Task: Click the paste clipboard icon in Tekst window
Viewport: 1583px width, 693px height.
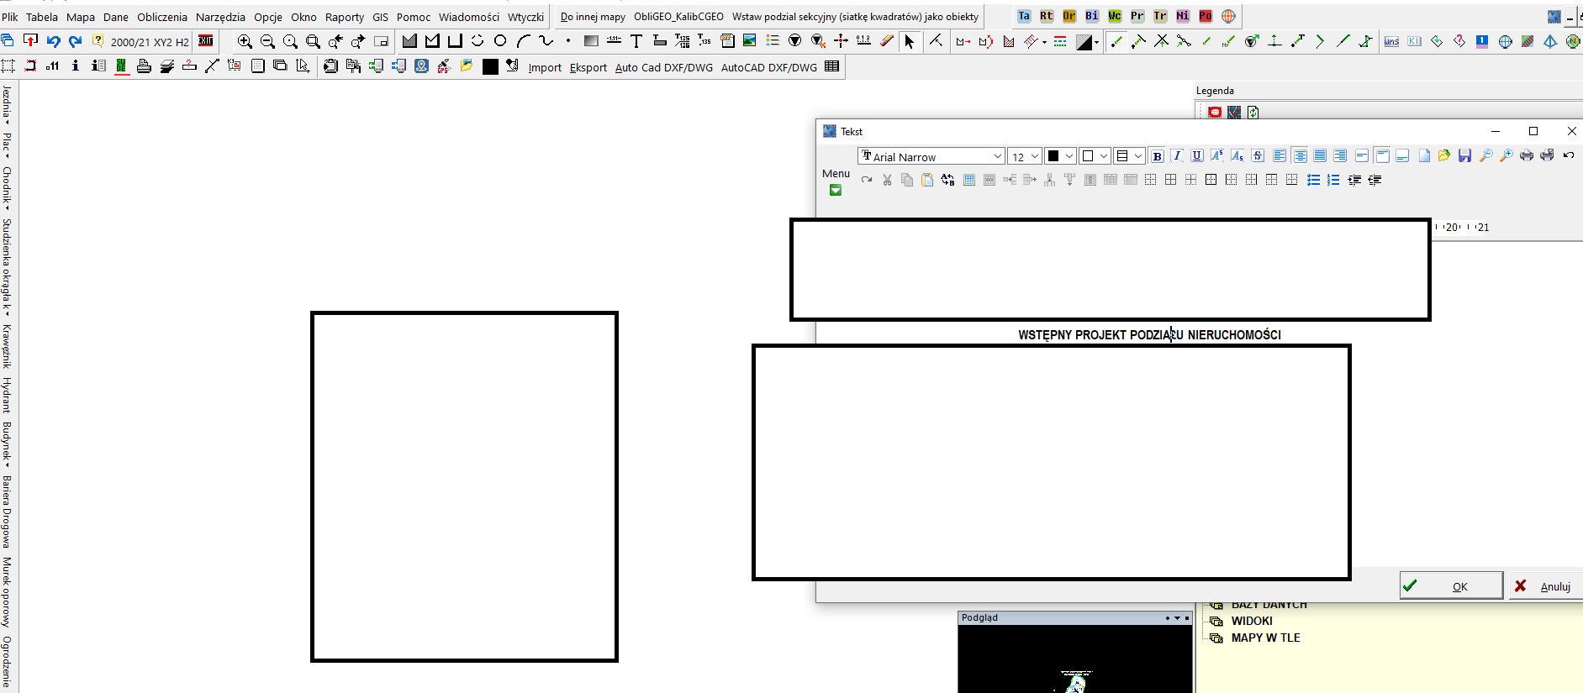Action: (x=927, y=180)
